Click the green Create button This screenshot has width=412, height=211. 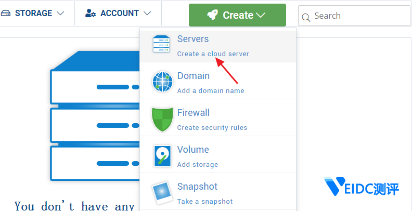click(x=237, y=15)
